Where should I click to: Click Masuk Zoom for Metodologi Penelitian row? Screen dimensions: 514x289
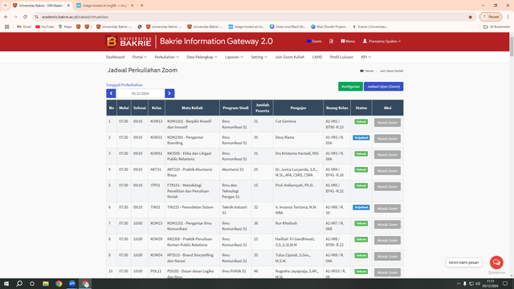(x=387, y=186)
